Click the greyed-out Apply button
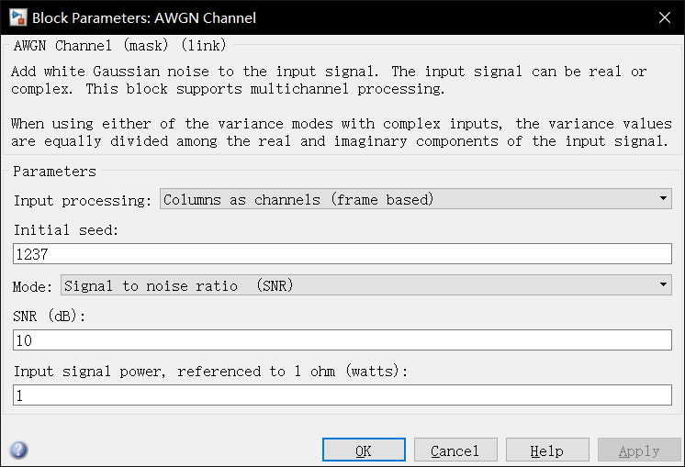Screen dimensions: 685x467 (x=639, y=450)
